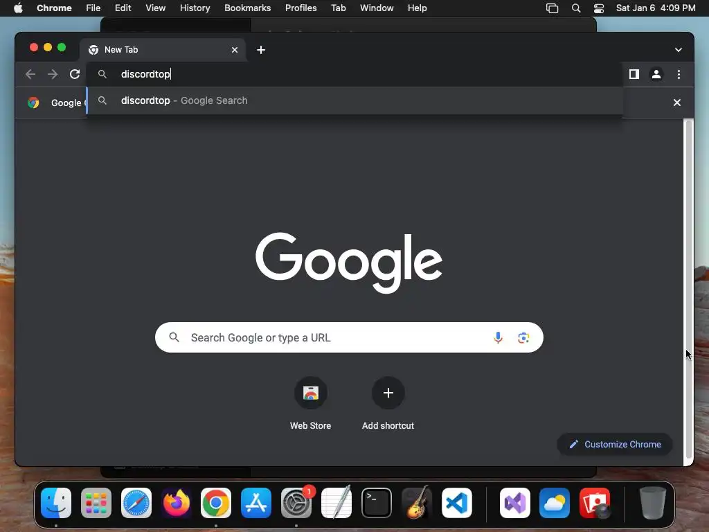Open Photo Booth from the dock

point(595,503)
